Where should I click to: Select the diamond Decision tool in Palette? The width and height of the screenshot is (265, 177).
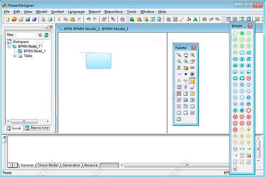(x=179, y=81)
